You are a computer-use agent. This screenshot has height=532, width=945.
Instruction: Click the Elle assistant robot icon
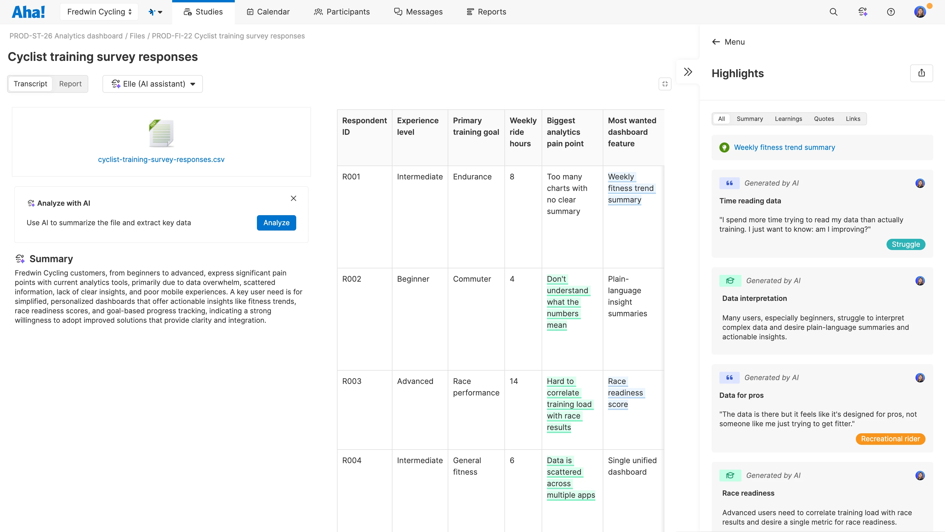click(x=116, y=84)
